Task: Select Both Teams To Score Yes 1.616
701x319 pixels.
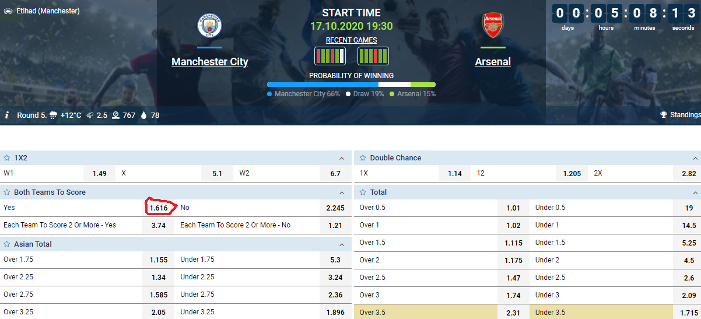Action: tap(159, 208)
